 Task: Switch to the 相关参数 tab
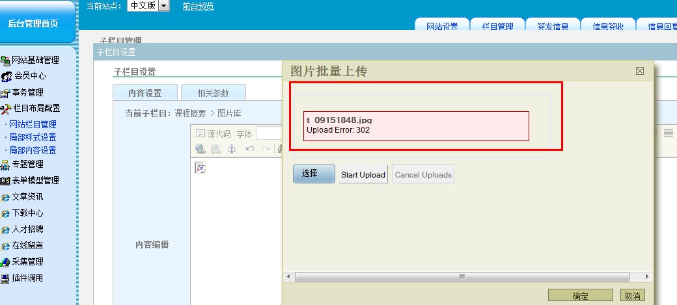point(213,93)
